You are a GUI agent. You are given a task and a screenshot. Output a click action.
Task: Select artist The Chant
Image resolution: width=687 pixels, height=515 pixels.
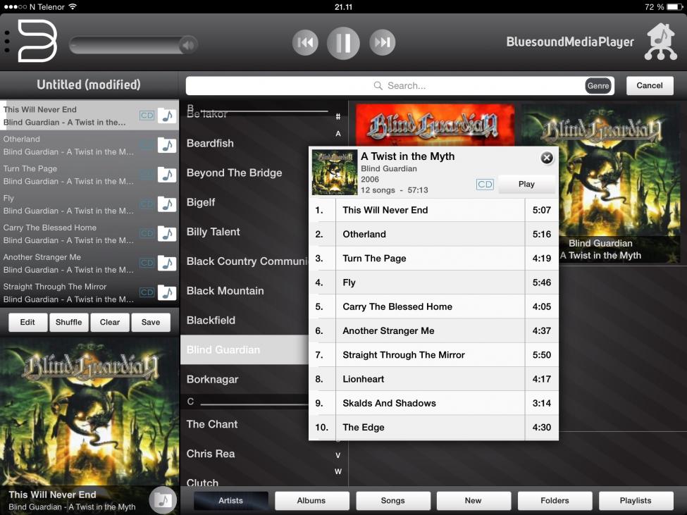click(212, 424)
